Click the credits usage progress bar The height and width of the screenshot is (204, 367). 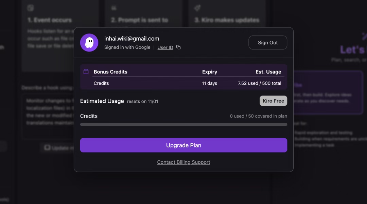coord(183,124)
